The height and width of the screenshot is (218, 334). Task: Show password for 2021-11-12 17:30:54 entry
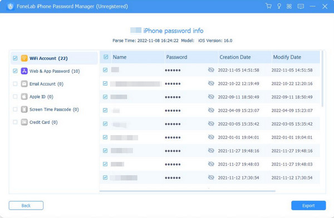coord(211,177)
